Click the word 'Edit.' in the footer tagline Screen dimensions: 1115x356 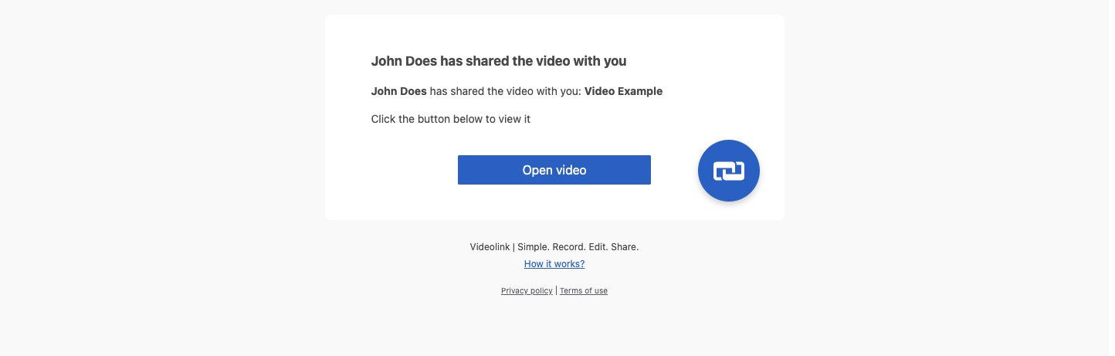[x=598, y=247]
